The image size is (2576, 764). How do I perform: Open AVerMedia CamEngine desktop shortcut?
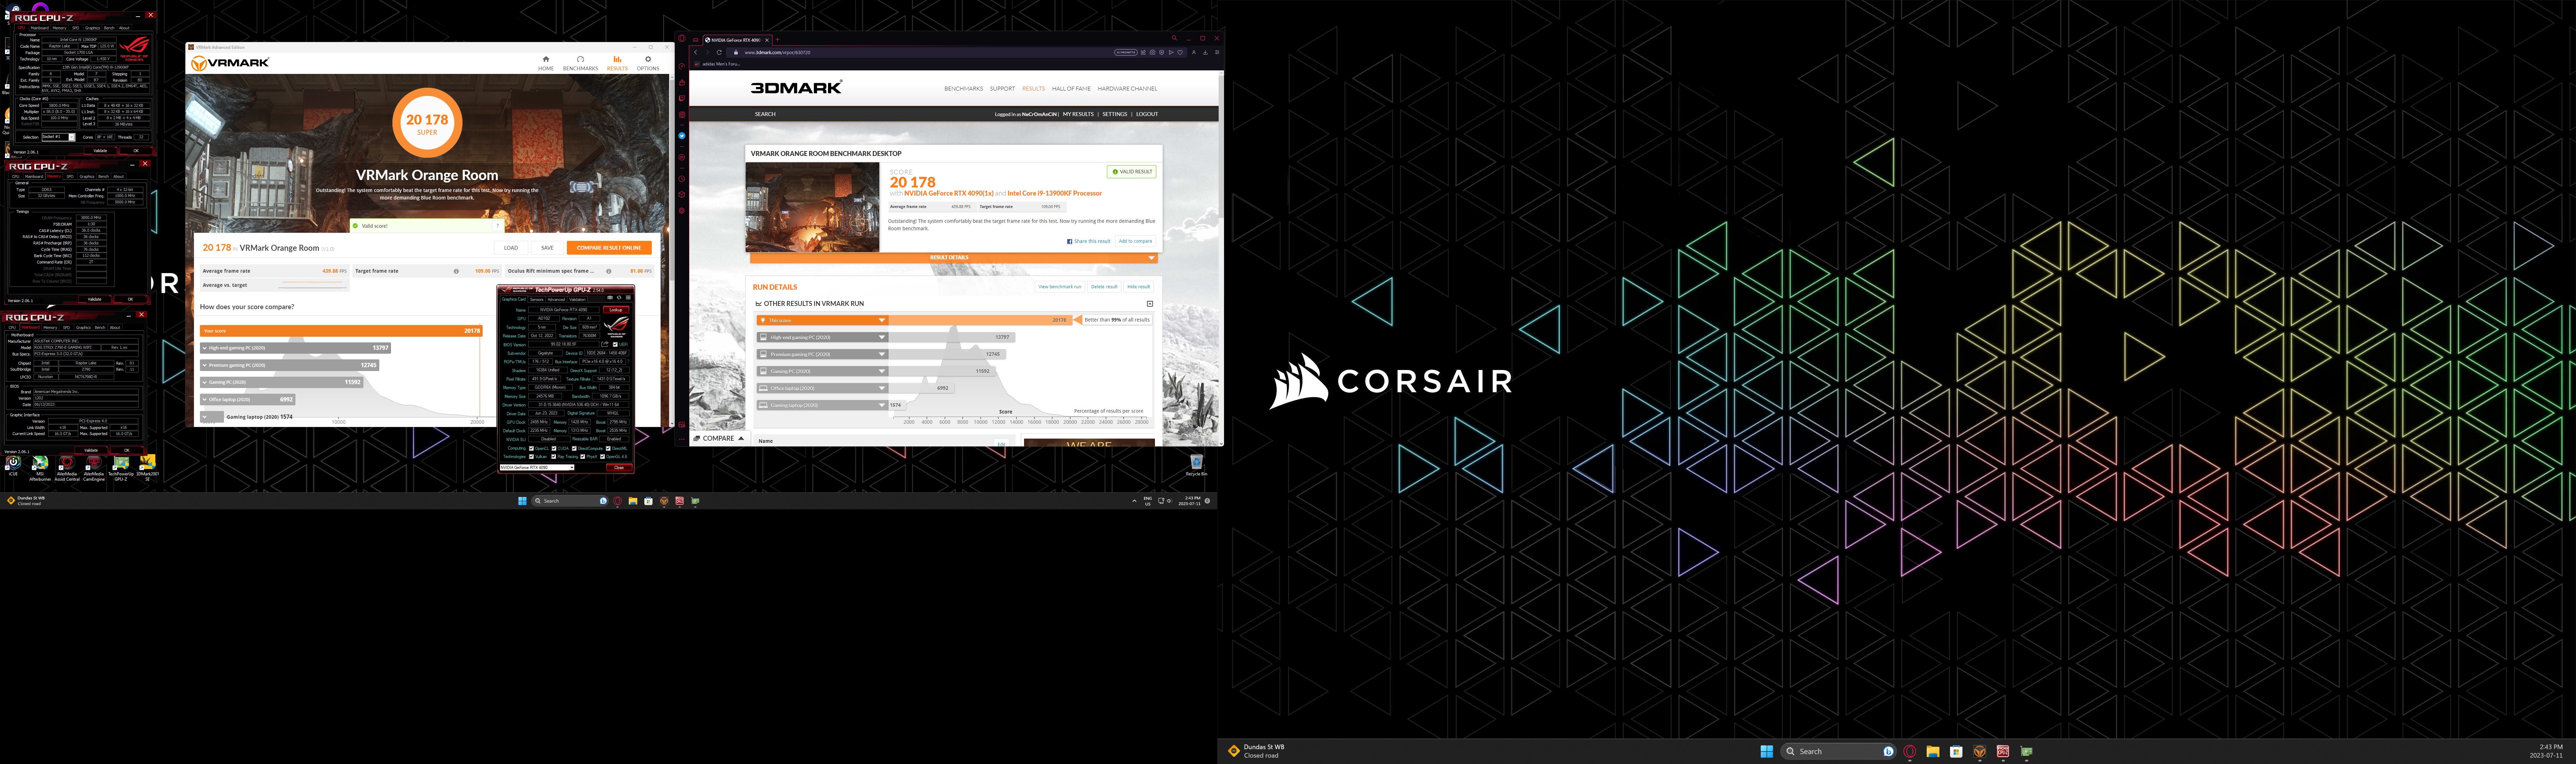pyautogui.click(x=94, y=468)
